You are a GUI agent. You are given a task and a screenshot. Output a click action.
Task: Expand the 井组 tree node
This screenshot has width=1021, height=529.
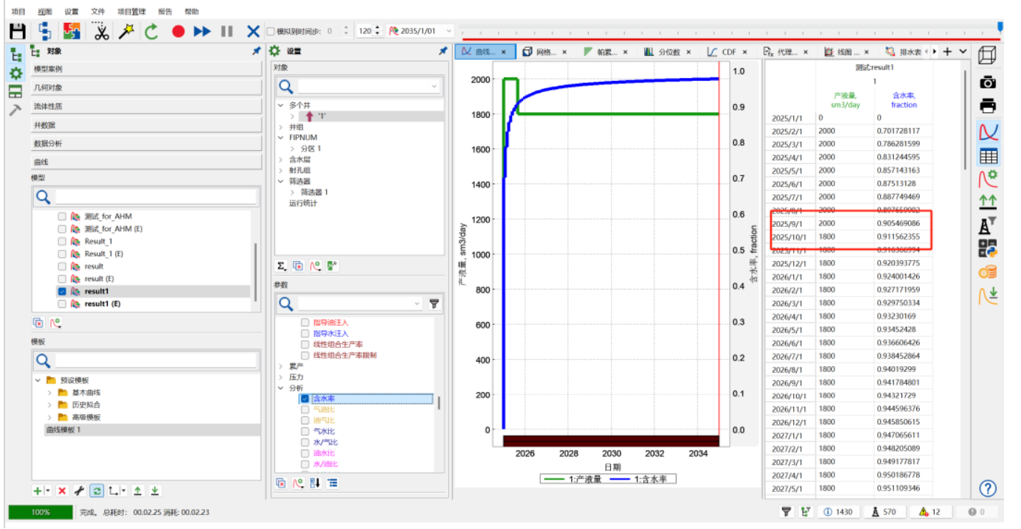(280, 127)
